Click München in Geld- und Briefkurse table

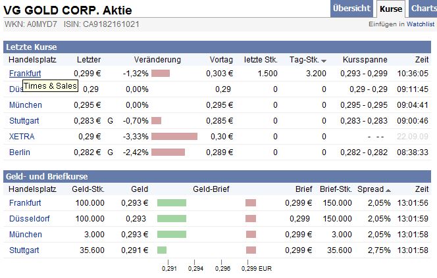26,234
